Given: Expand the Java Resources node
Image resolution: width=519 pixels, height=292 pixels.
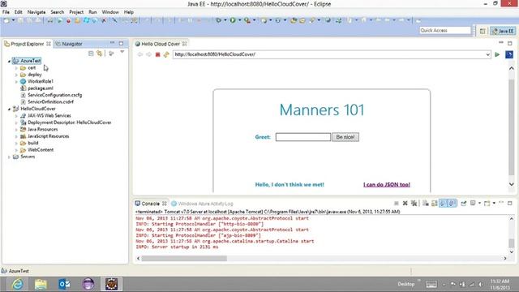Looking at the screenshot, I should (16, 130).
